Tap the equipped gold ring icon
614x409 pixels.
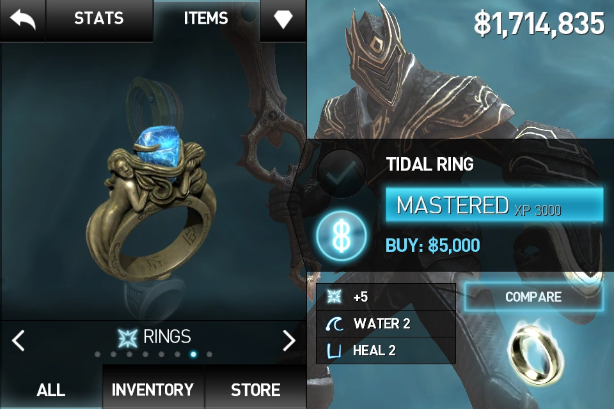click(x=536, y=353)
